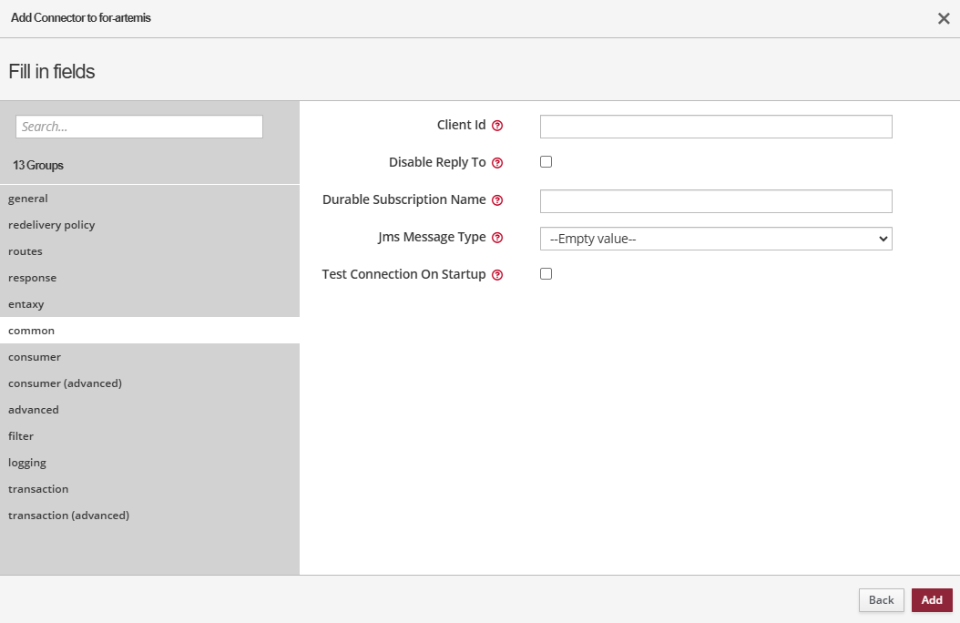Enable the Disable Reply To checkbox

[x=546, y=162]
